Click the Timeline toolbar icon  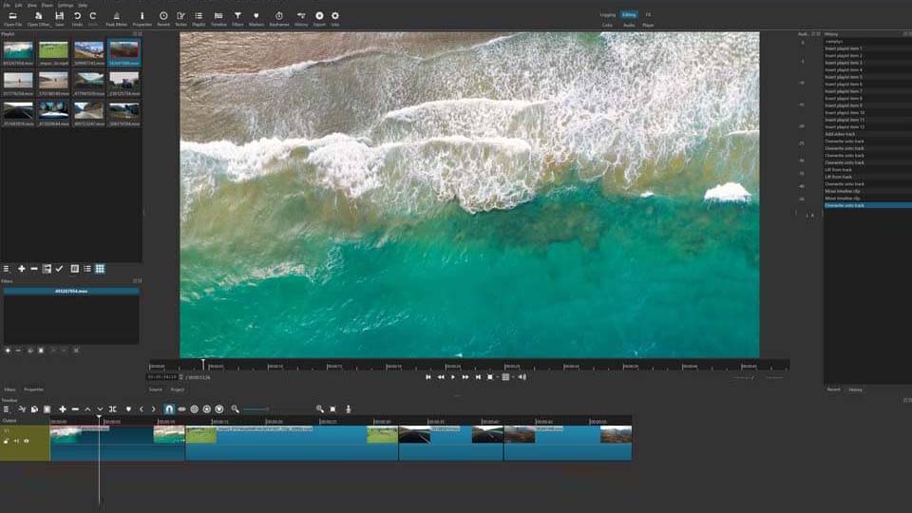[x=218, y=16]
